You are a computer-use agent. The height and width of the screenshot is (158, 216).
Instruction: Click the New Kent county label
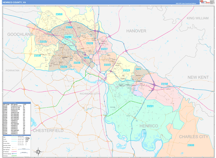[x=198, y=77]
